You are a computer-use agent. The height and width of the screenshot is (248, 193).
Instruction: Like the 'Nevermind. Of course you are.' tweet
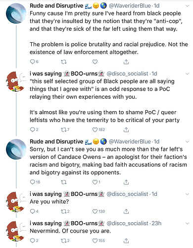95,241
